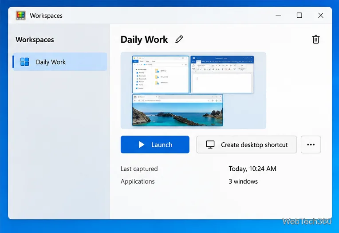Open the three-dots more options menu
339x233 pixels.
click(311, 145)
